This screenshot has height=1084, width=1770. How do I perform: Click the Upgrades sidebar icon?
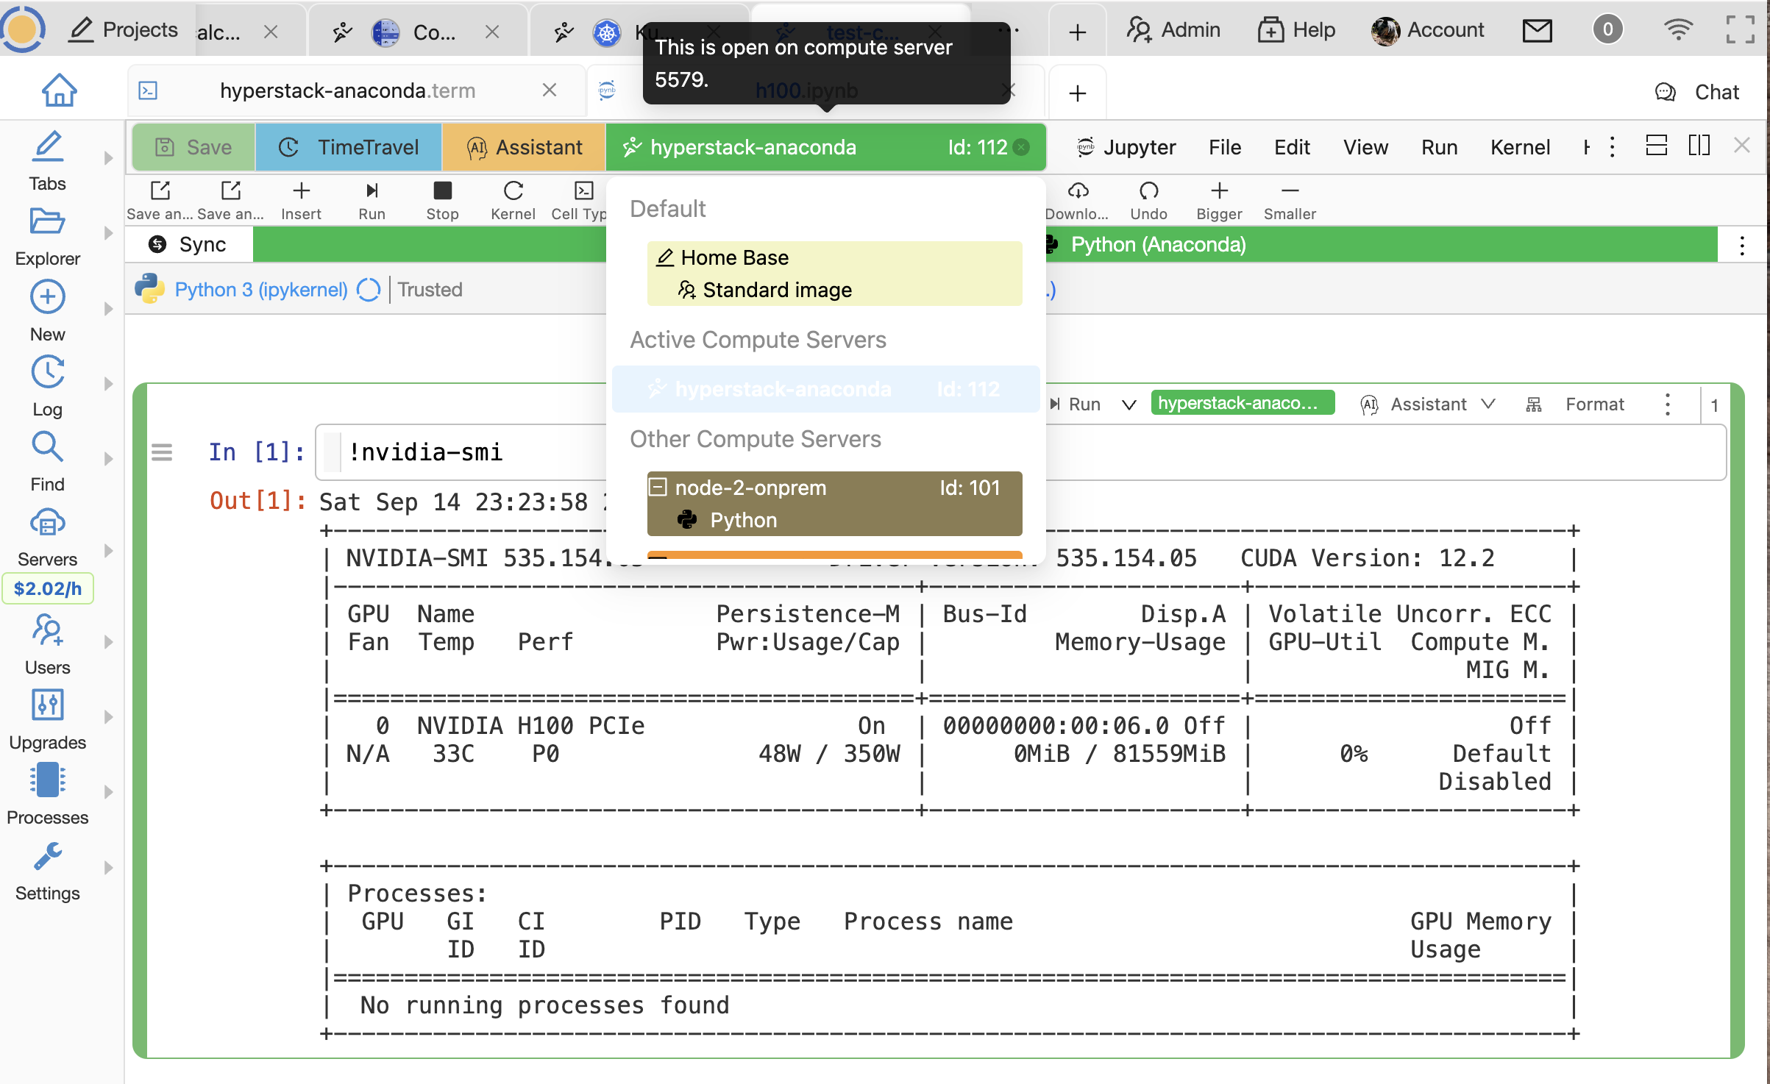pos(48,718)
